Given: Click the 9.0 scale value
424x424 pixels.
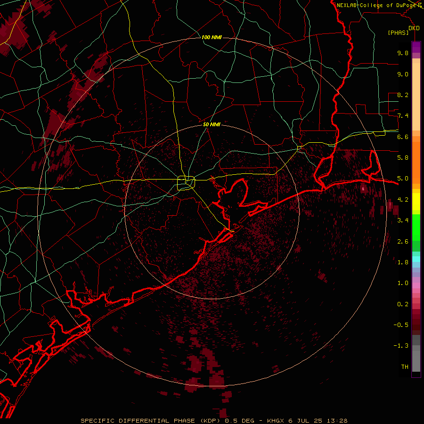Looking at the screenshot, I should pyautogui.click(x=403, y=74).
